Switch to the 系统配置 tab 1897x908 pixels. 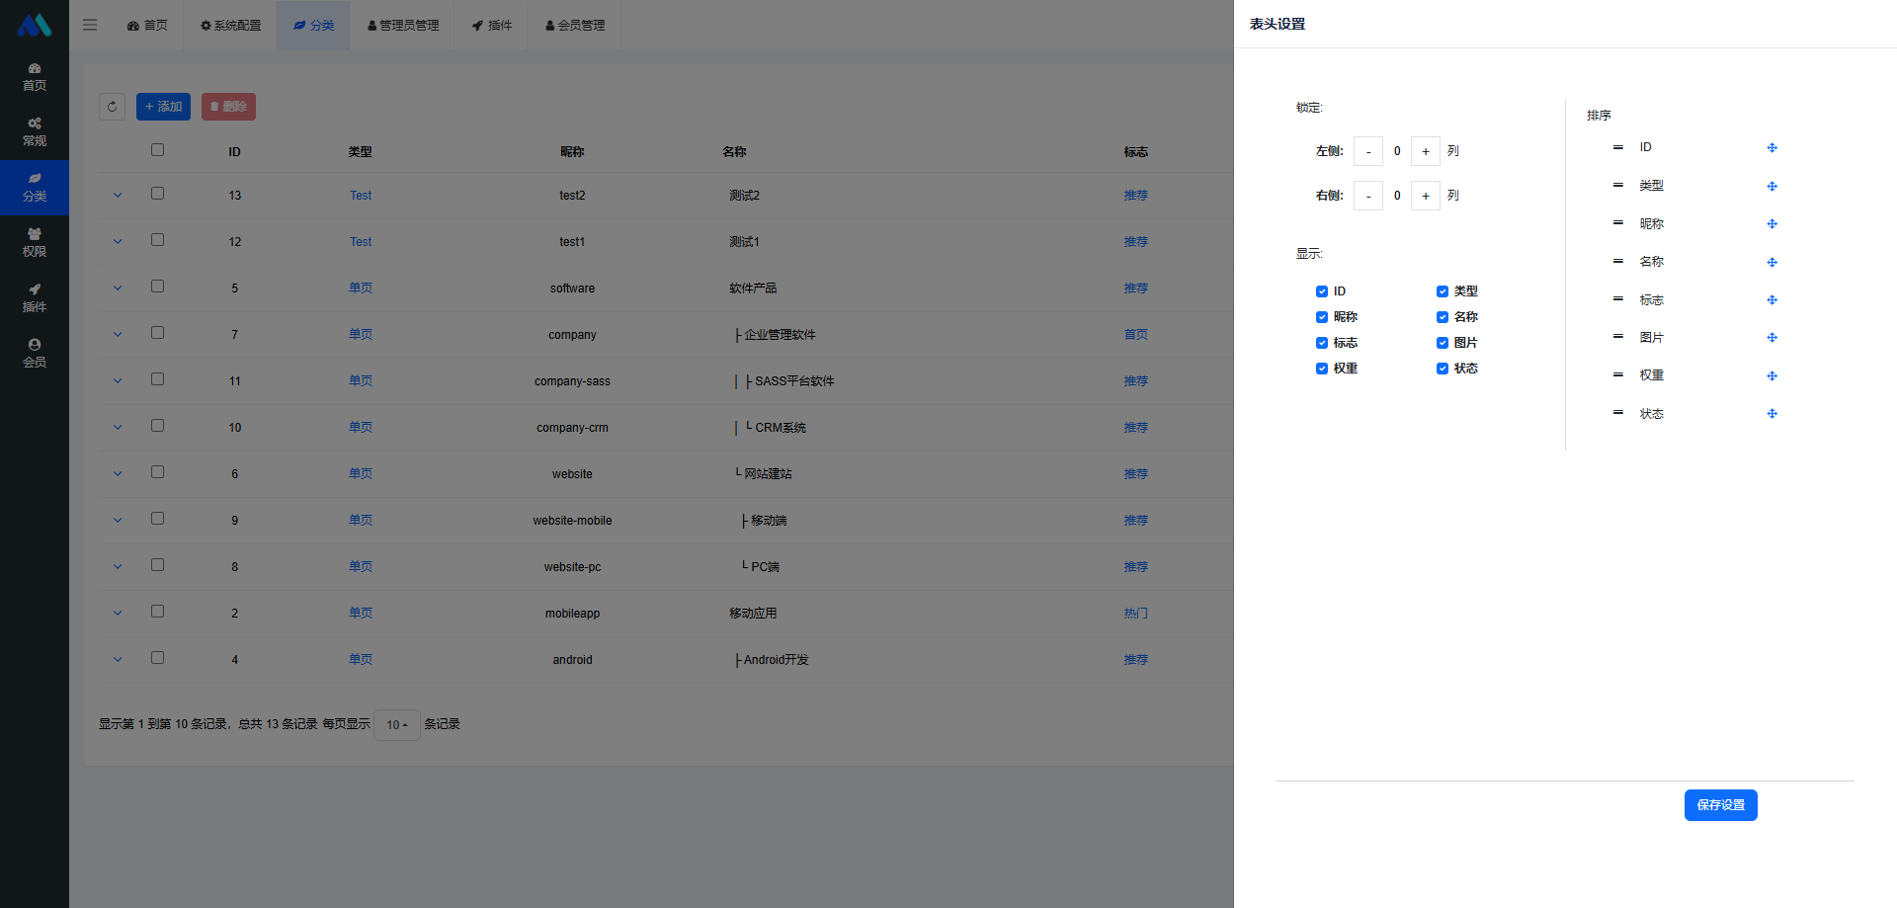230,25
